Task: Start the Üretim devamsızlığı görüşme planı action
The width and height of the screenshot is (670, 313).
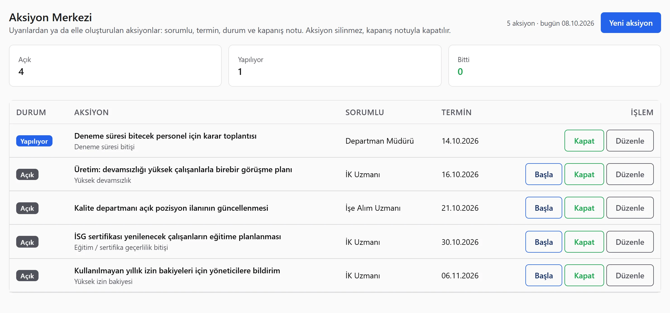Action: (544, 174)
